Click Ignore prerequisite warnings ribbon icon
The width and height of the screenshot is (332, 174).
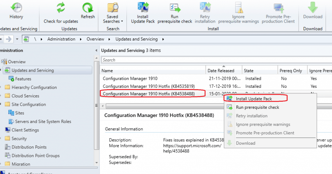click(238, 13)
